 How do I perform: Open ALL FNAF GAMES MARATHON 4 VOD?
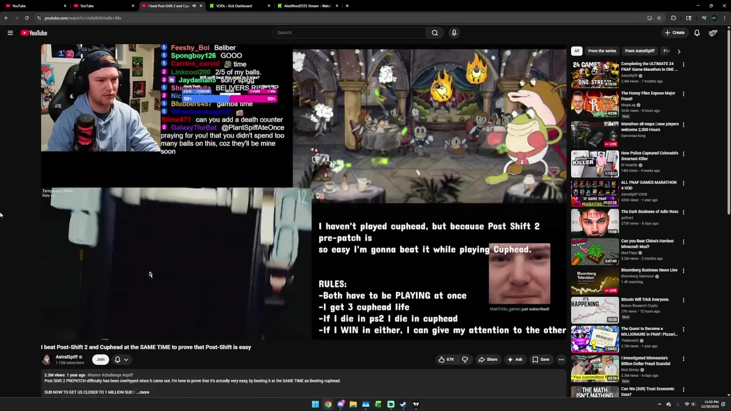coord(595,193)
